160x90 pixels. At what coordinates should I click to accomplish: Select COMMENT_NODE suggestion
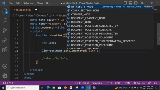click(x=110, y=14)
